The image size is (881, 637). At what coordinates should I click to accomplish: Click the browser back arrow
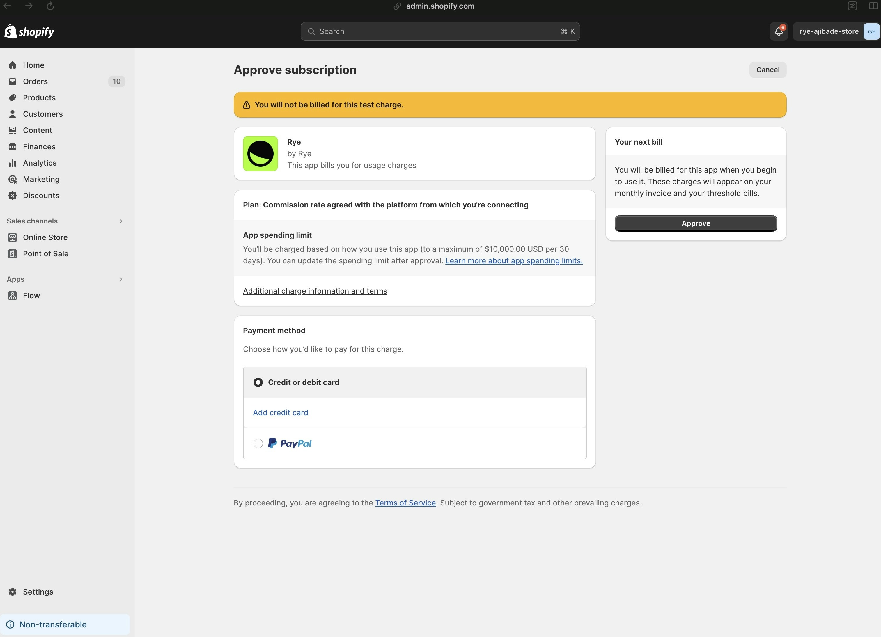[x=7, y=6]
